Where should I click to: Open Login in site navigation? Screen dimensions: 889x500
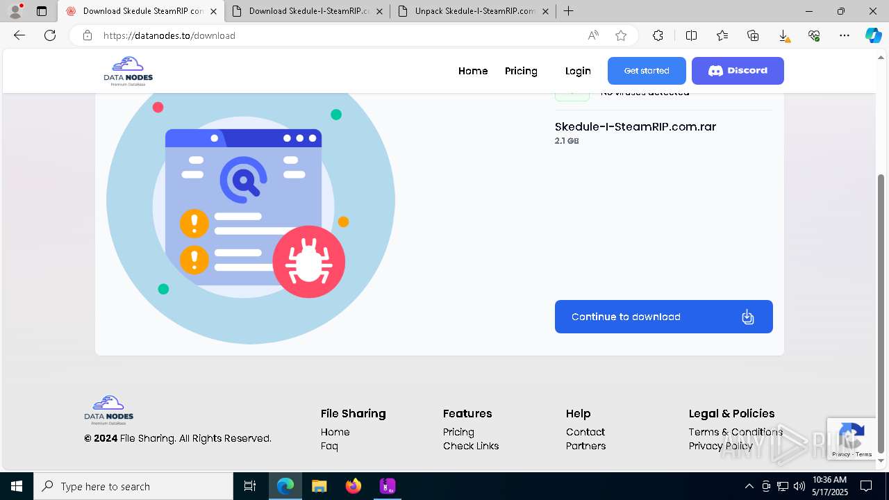pos(578,71)
